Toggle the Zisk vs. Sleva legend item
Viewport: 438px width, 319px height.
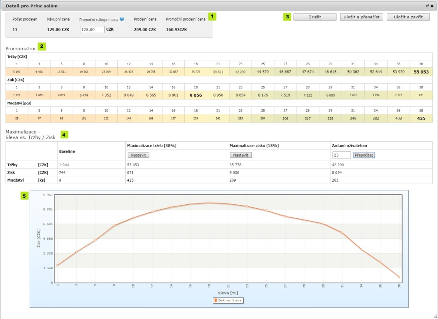228,300
